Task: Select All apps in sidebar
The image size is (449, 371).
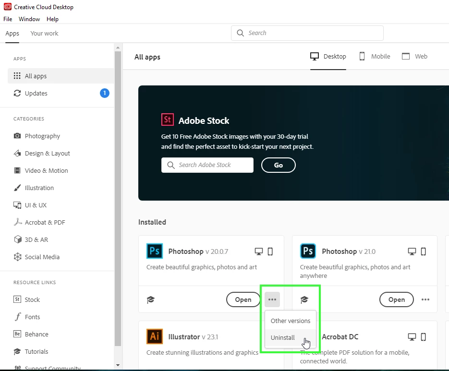Action: point(61,76)
